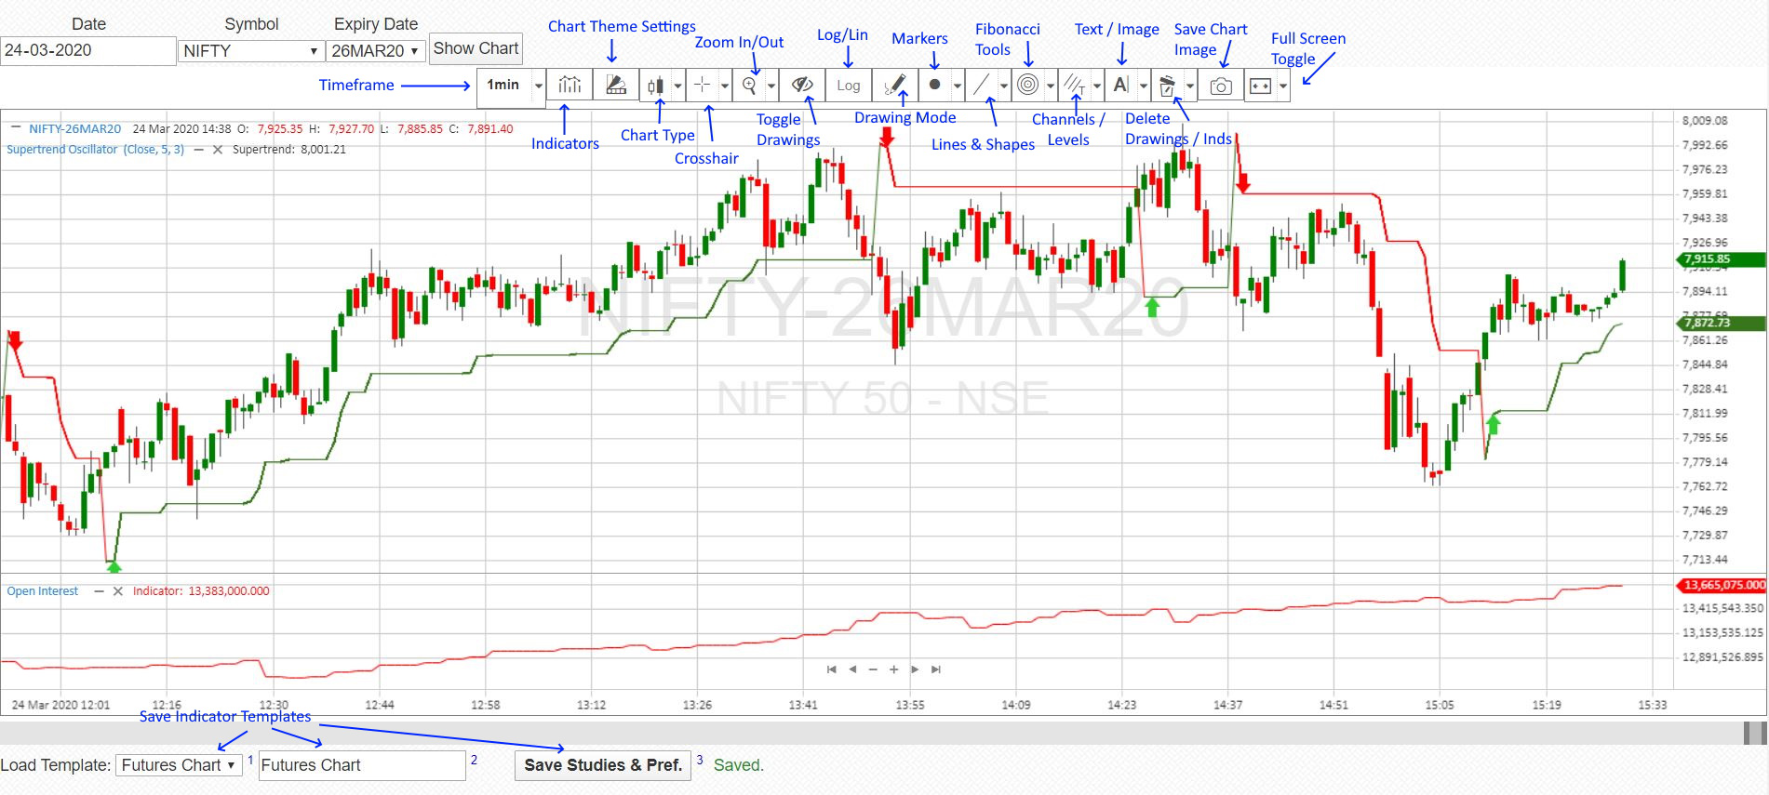1769x795 pixels.
Task: Click the Saved. status message
Action: tap(739, 765)
